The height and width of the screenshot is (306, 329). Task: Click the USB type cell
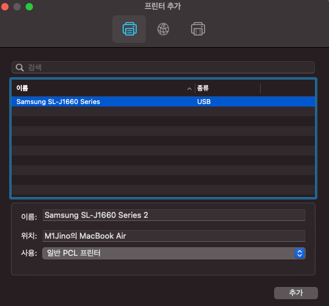[204, 102]
